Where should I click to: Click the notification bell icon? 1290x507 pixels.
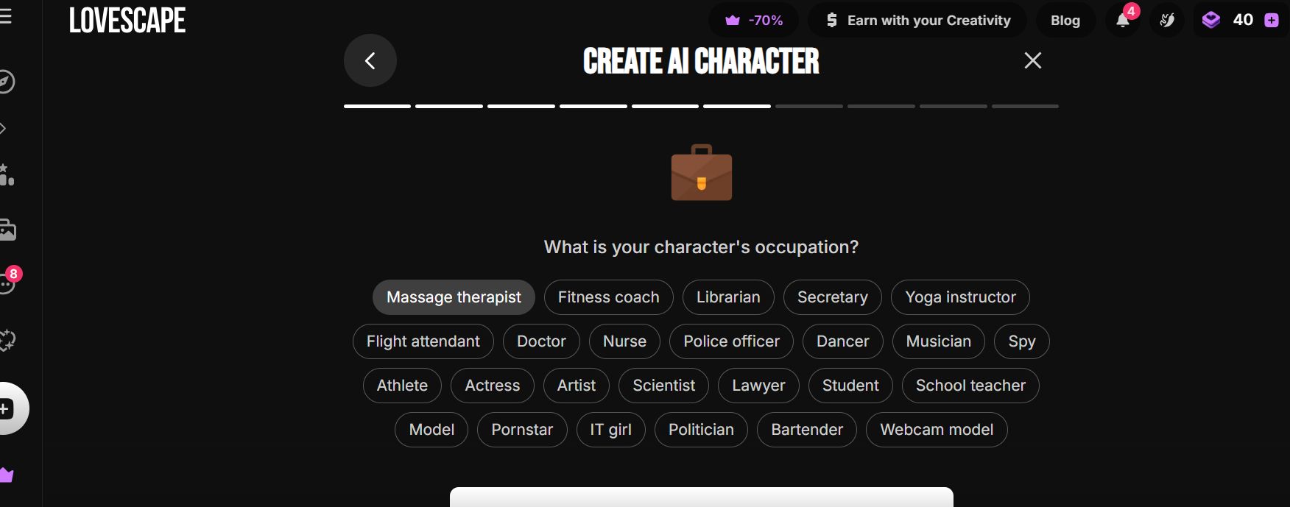(1122, 21)
